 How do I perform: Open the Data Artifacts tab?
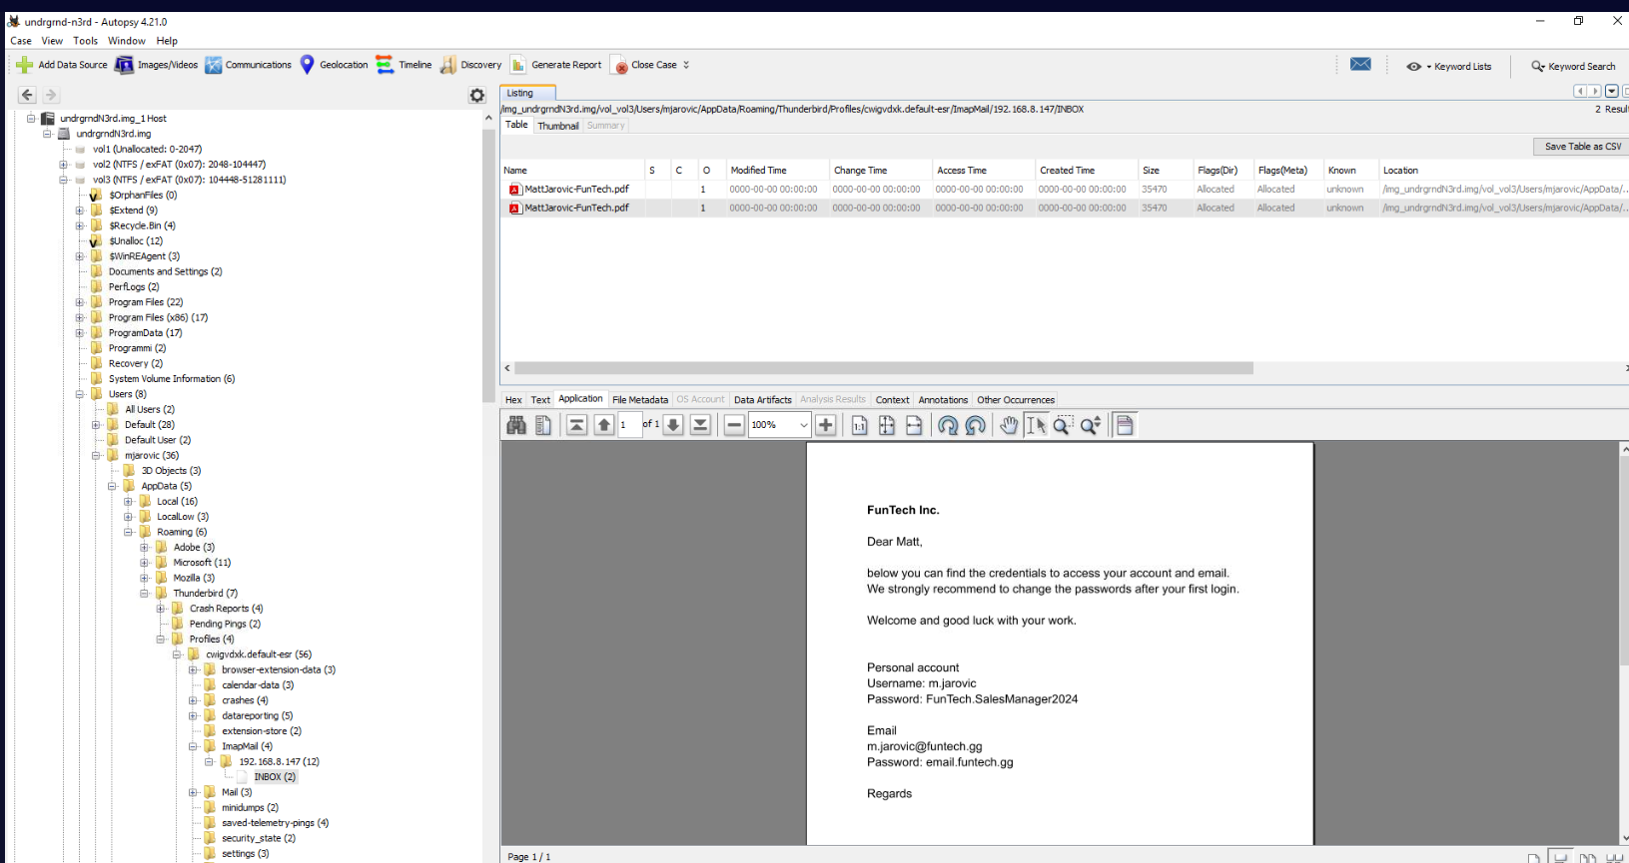click(763, 400)
